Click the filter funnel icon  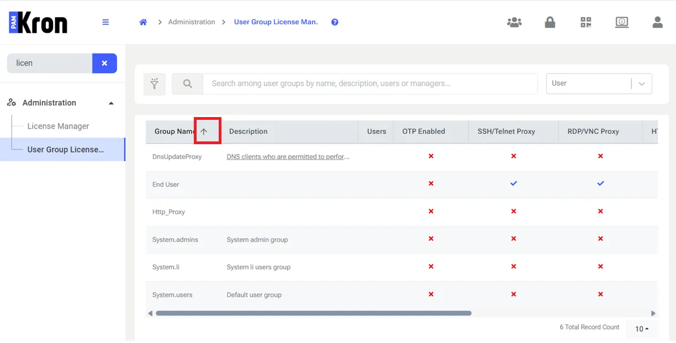[155, 84]
